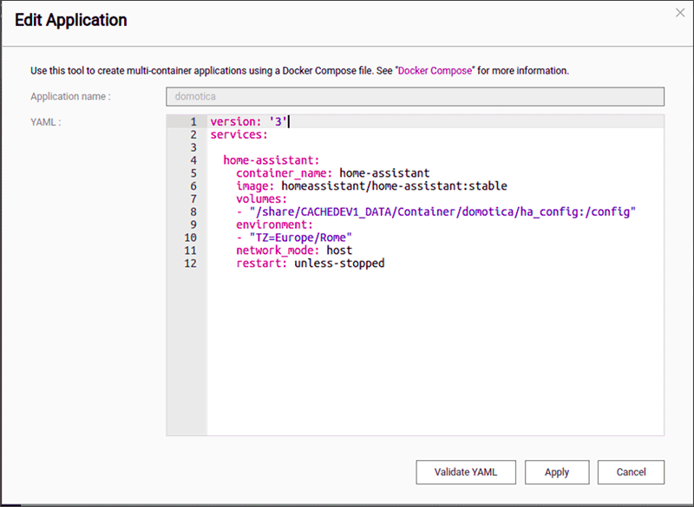Image resolution: width=694 pixels, height=507 pixels.
Task: Click the 'services:' line in the editor
Action: coord(239,134)
